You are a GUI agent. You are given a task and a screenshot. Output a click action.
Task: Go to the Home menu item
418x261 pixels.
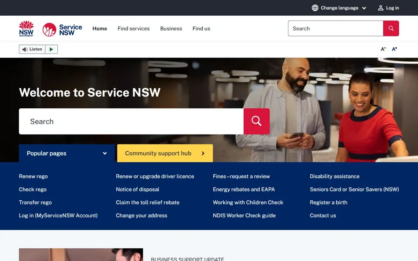click(100, 29)
